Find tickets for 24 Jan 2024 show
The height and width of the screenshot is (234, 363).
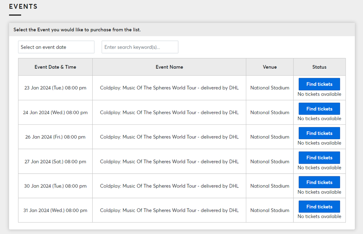pyautogui.click(x=319, y=109)
